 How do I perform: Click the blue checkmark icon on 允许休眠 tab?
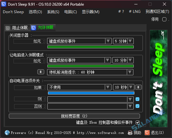[x=34, y=28]
